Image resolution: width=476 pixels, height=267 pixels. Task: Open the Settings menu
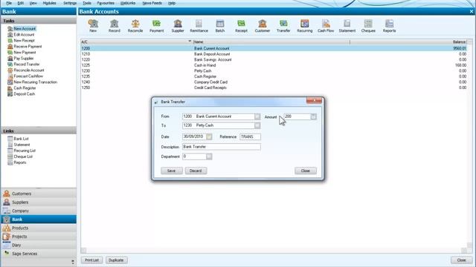click(70, 3)
